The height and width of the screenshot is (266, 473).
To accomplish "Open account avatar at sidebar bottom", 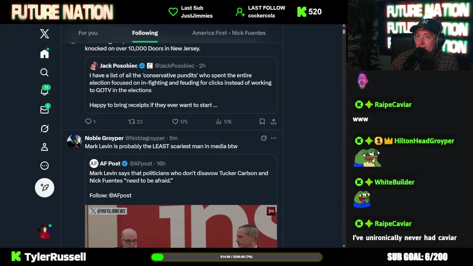I will [x=44, y=232].
